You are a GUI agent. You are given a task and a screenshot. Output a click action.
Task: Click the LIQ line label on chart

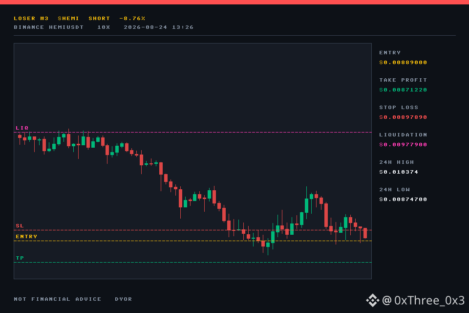(22, 128)
